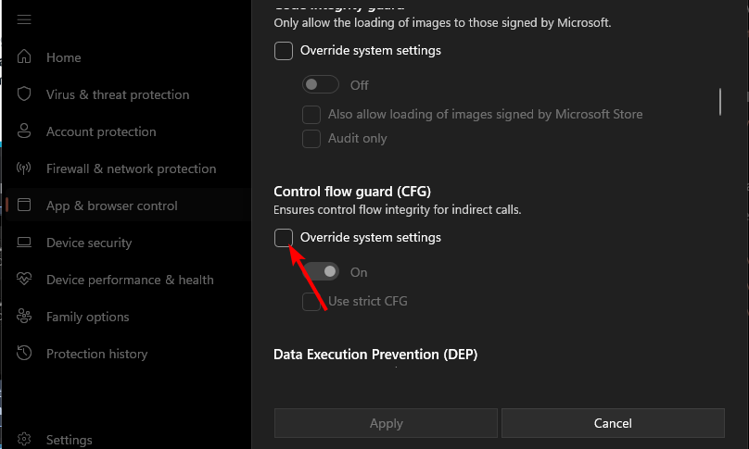Click the Home house icon

pyautogui.click(x=25, y=57)
